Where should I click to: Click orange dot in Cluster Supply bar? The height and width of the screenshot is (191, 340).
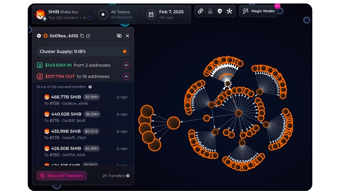[x=124, y=52]
